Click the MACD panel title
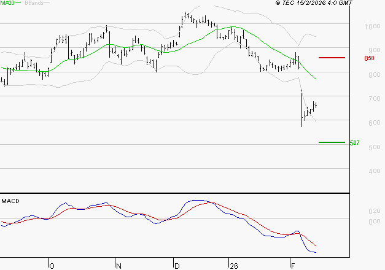This screenshot has height=270, width=385. point(10,201)
